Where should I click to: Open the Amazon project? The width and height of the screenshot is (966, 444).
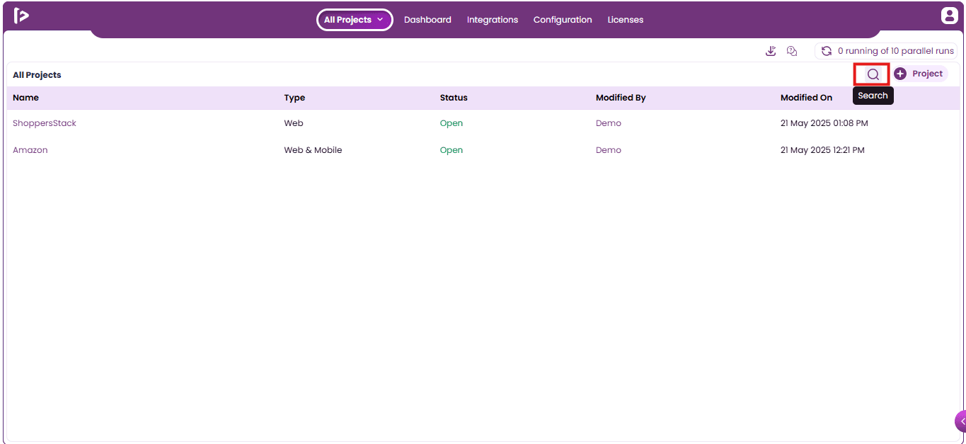pos(30,150)
